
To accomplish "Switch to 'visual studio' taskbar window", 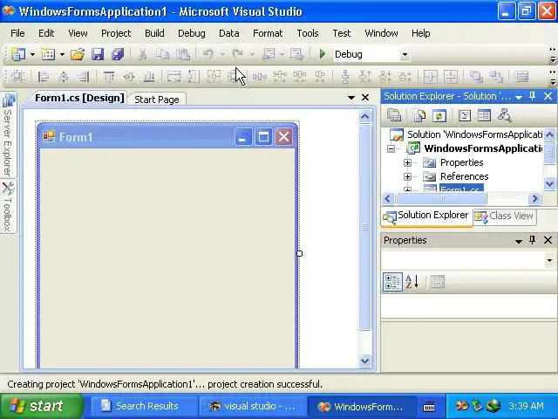I will 252,406.
